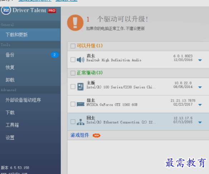
Task: Click the Intel(R) 100 Series/C230 name
Action: pos(121,87)
